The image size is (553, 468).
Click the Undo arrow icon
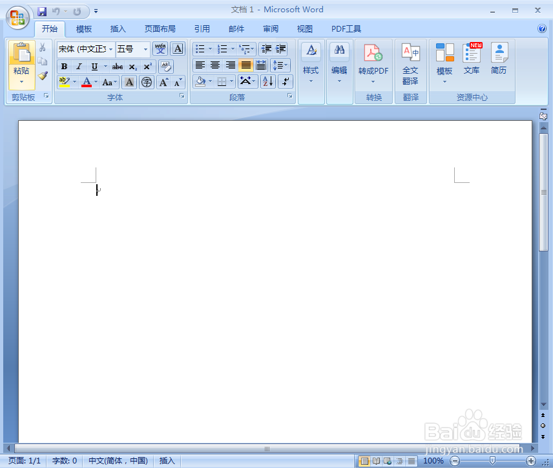click(56, 12)
